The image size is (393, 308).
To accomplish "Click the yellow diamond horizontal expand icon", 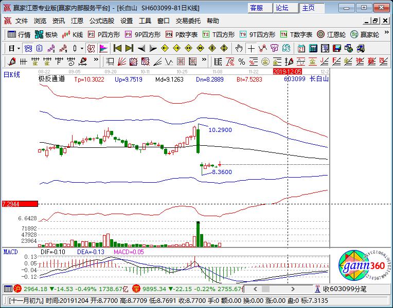I will (x=188, y=48).
